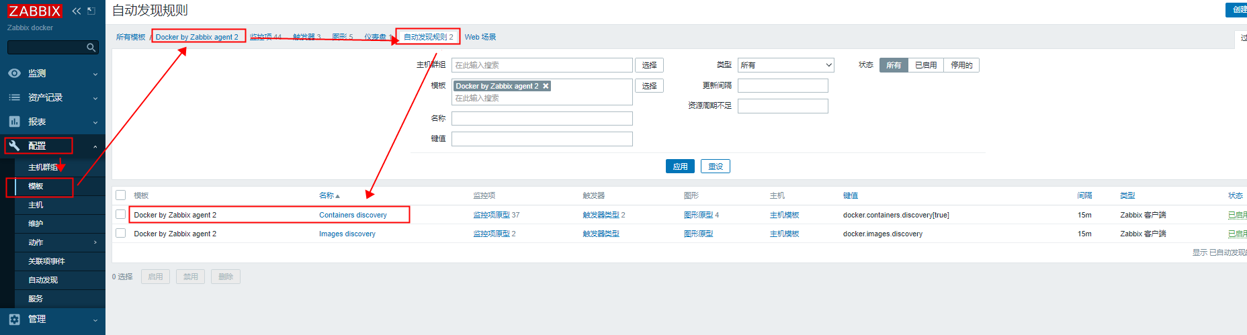Viewport: 1247px width, 335px height.
Task: Open 关联项事件 in the sidebar
Action: 46,261
